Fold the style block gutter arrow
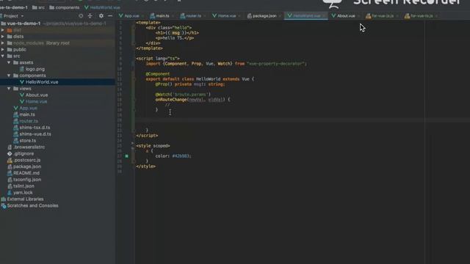470x264 pixels. (132, 144)
